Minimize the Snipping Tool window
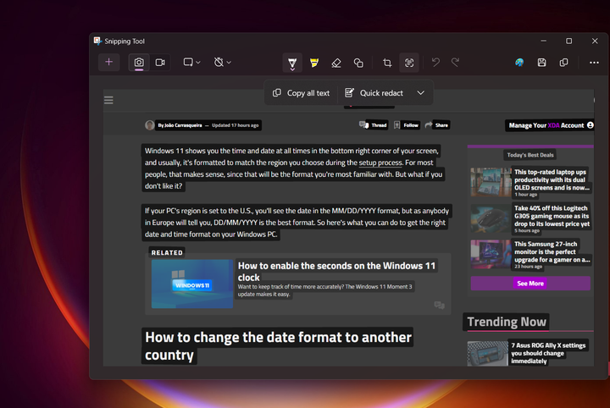Viewport: 610px width, 408px height. pos(543,41)
